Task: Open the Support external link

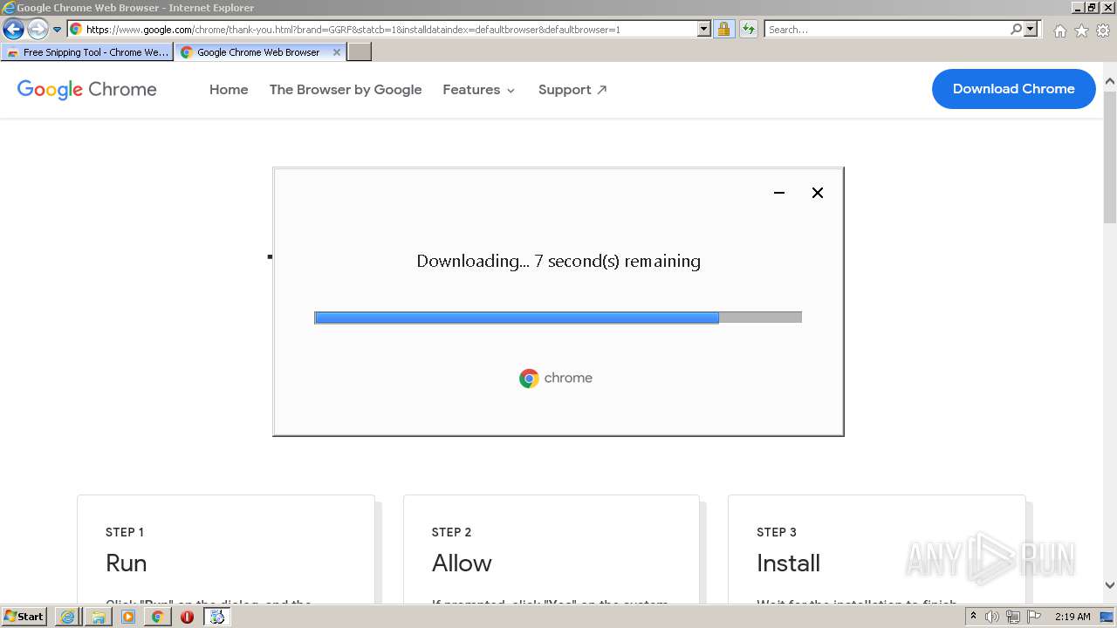Action: pyautogui.click(x=572, y=90)
